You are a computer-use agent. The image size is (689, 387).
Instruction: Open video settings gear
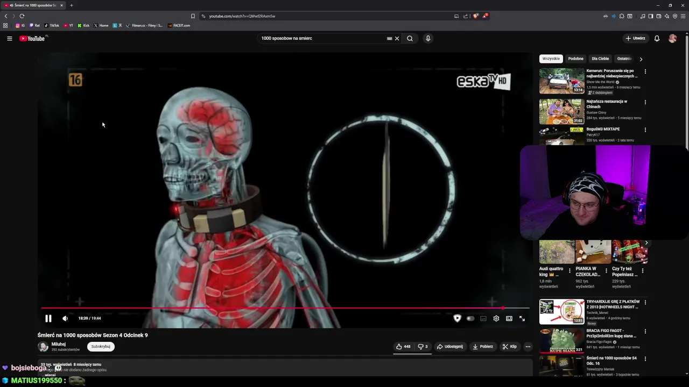[496, 318]
